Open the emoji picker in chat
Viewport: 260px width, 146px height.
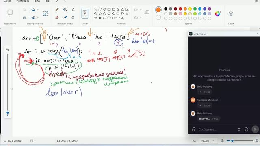click(x=247, y=129)
